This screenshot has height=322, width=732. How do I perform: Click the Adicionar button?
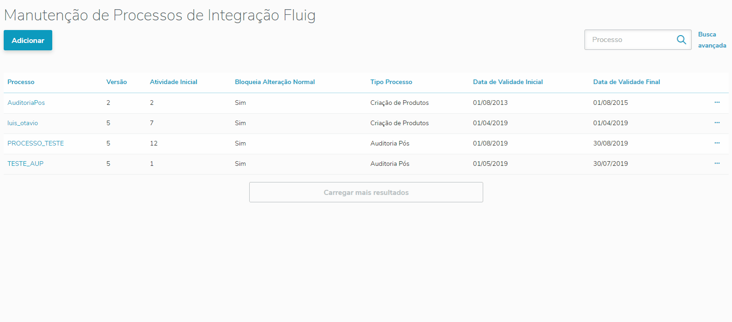pos(28,40)
